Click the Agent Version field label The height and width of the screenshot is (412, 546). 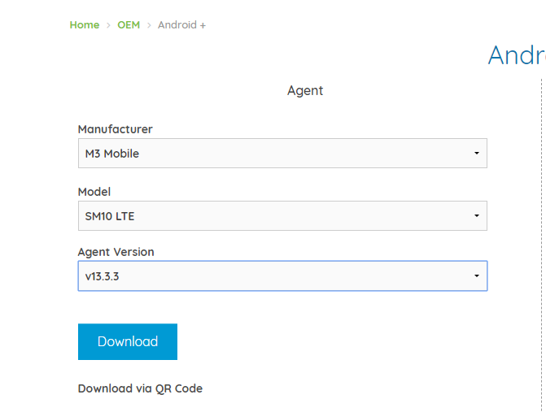pos(116,252)
